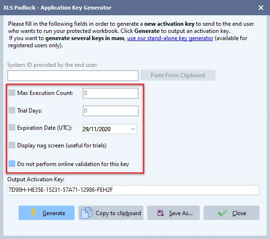The image size is (270, 239).
Task: Enable the Trial Days checkbox
Action: coord(12,110)
